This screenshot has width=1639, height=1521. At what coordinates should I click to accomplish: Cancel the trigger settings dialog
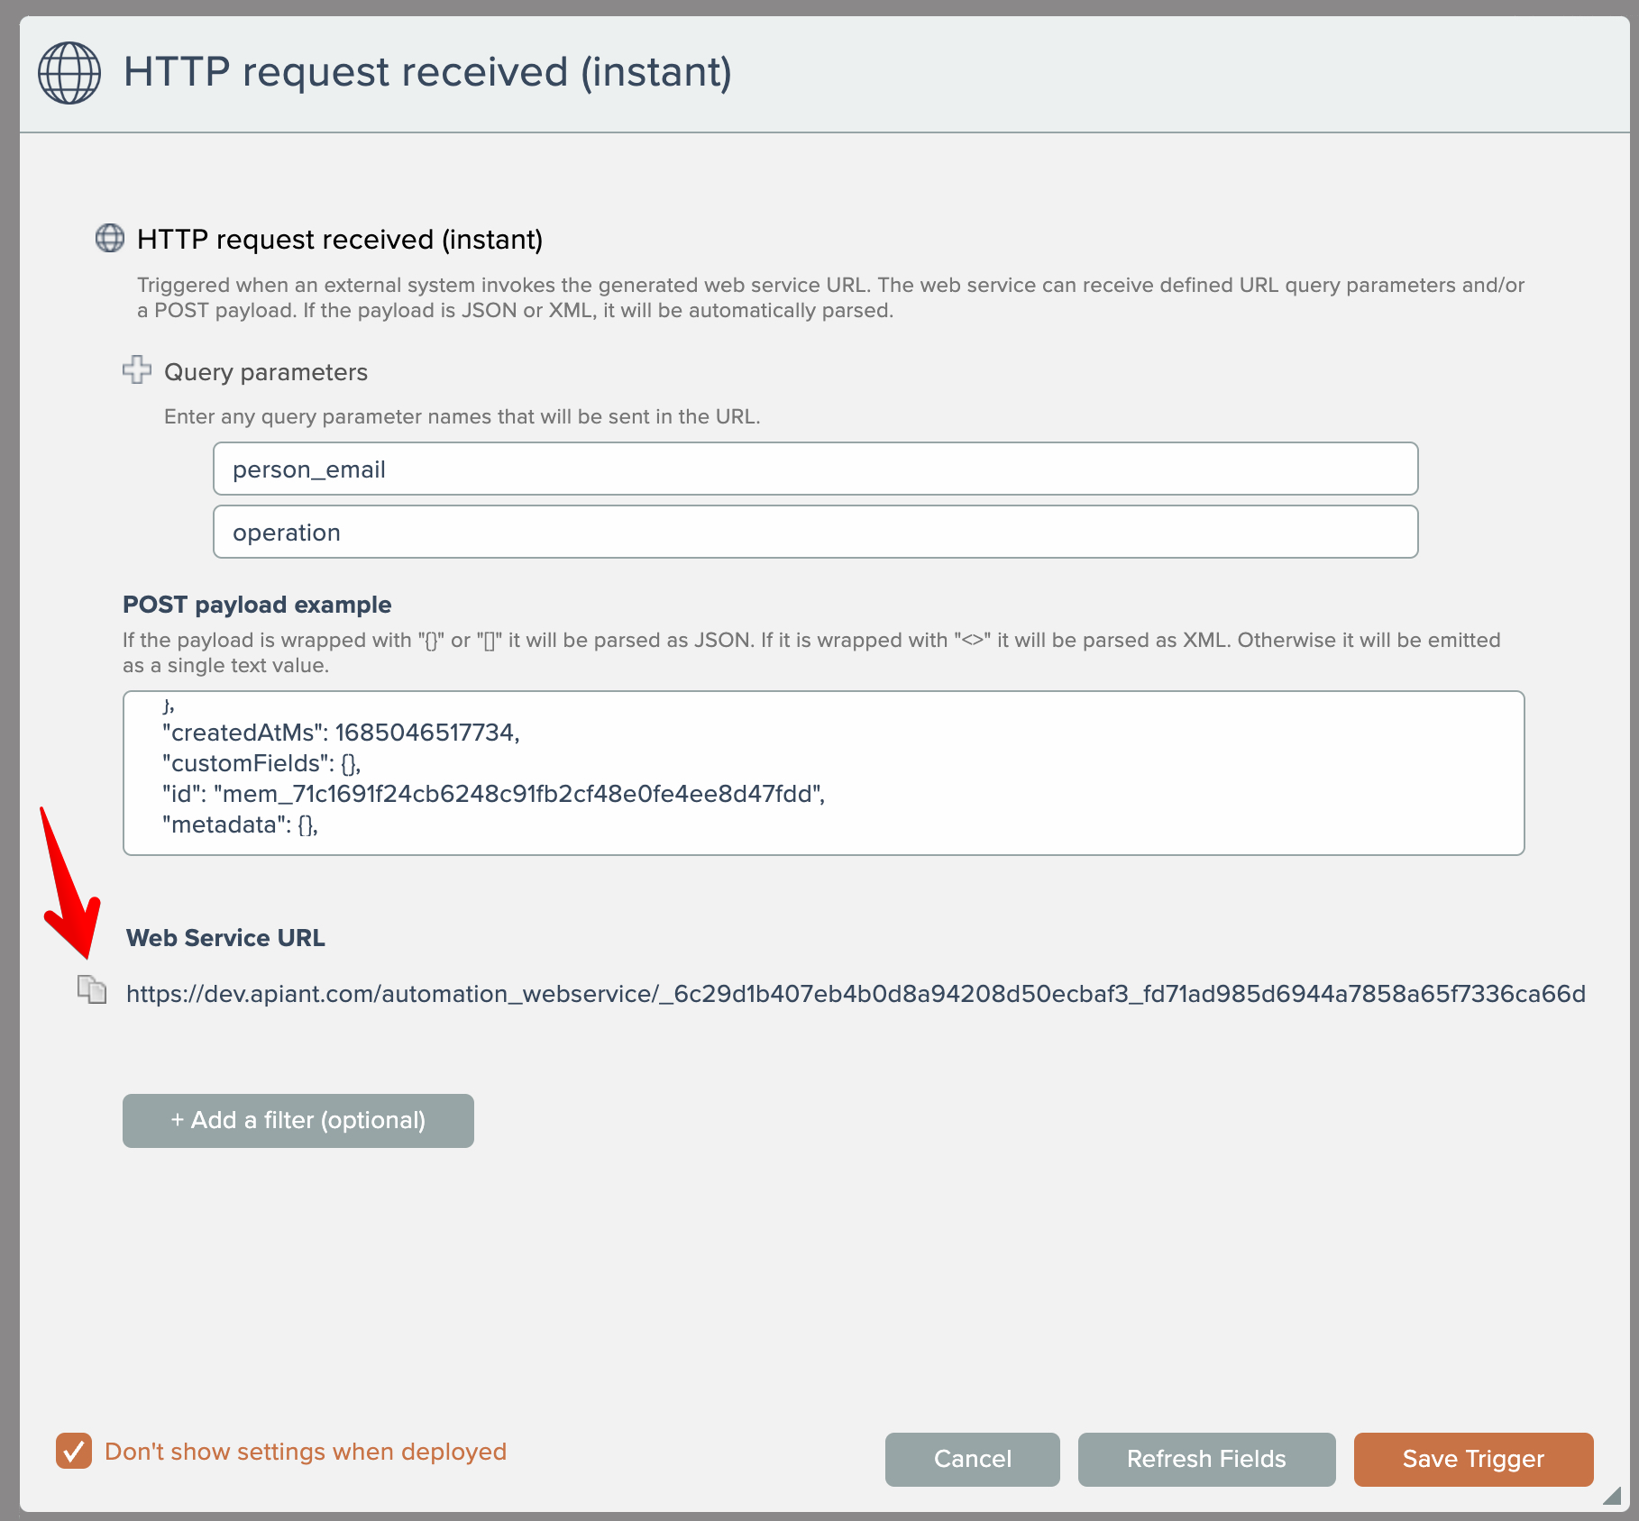pos(972,1459)
